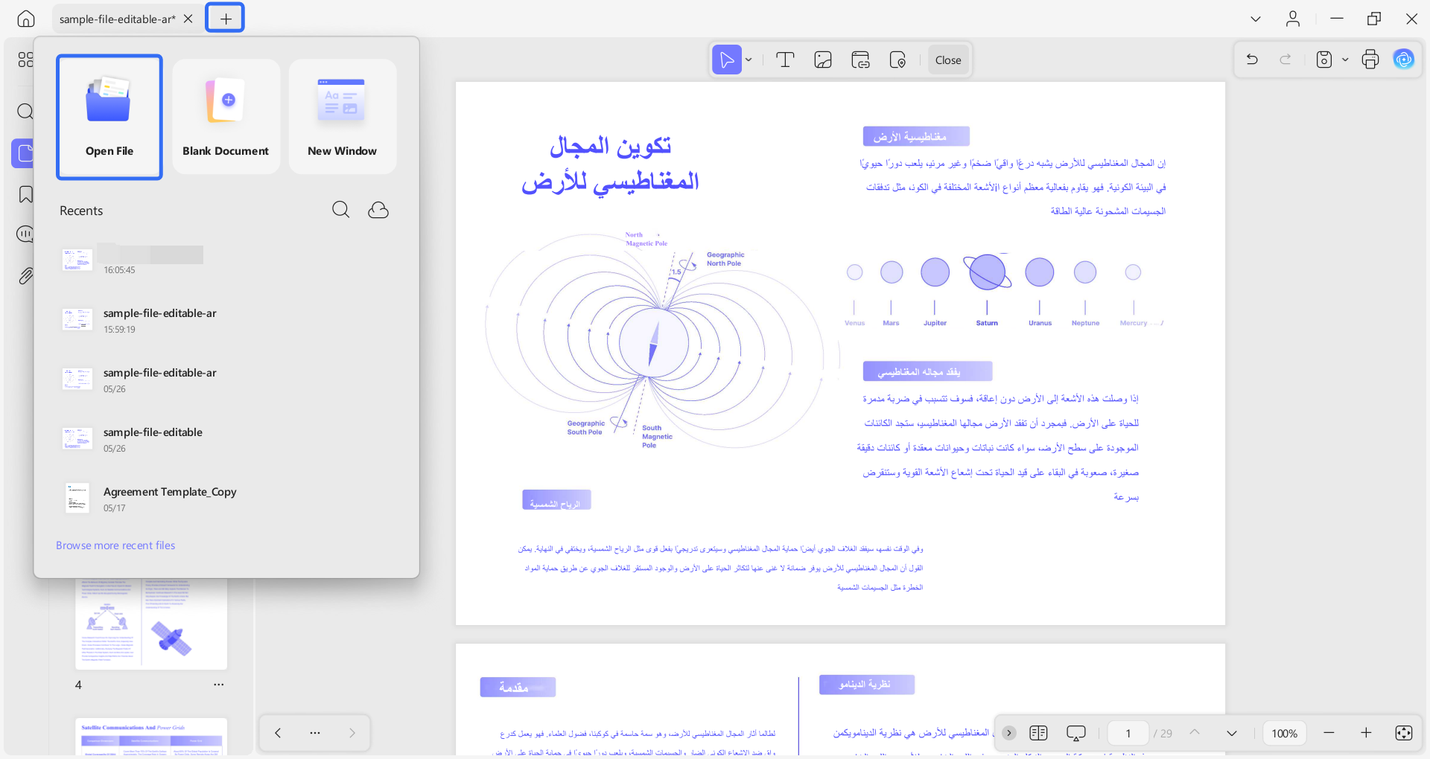This screenshot has height=759, width=1430.
Task: Select the Image tool
Action: (x=823, y=60)
